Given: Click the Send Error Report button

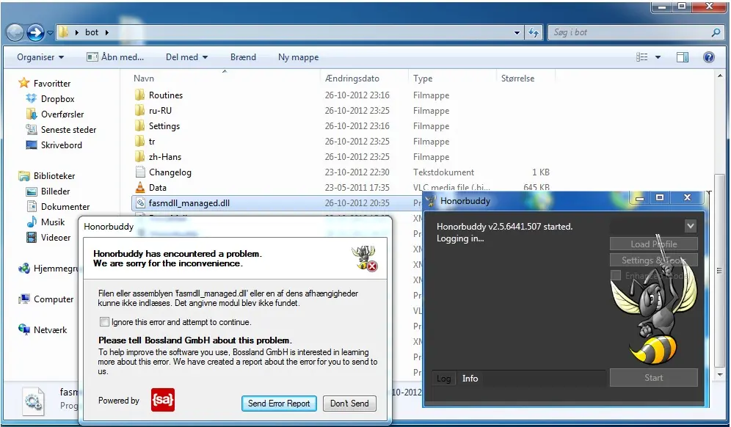Looking at the screenshot, I should point(279,404).
